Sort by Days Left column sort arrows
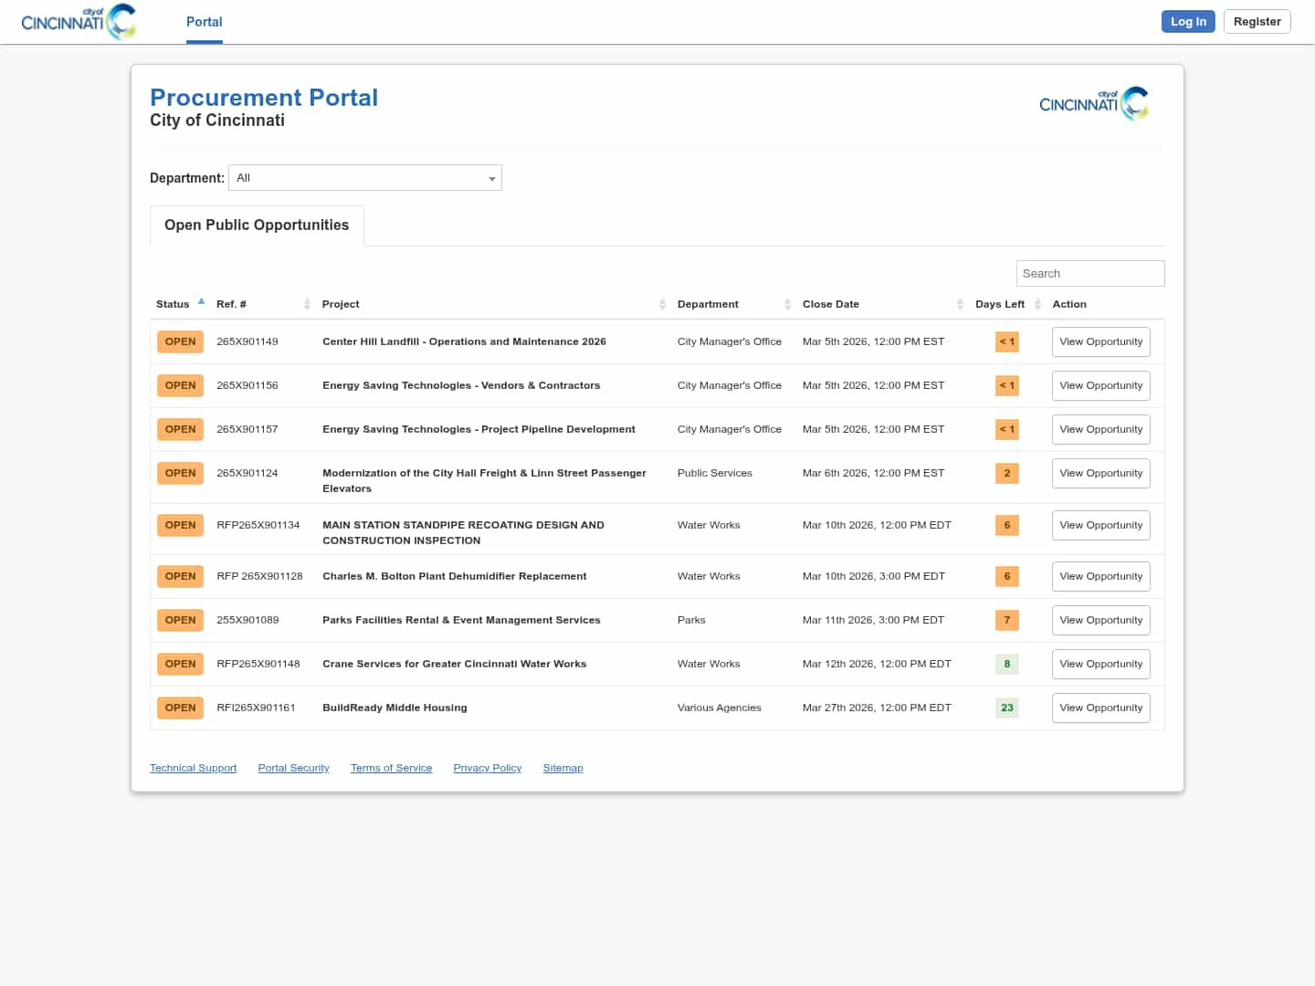Image resolution: width=1315 pixels, height=986 pixels. pos(1037,304)
